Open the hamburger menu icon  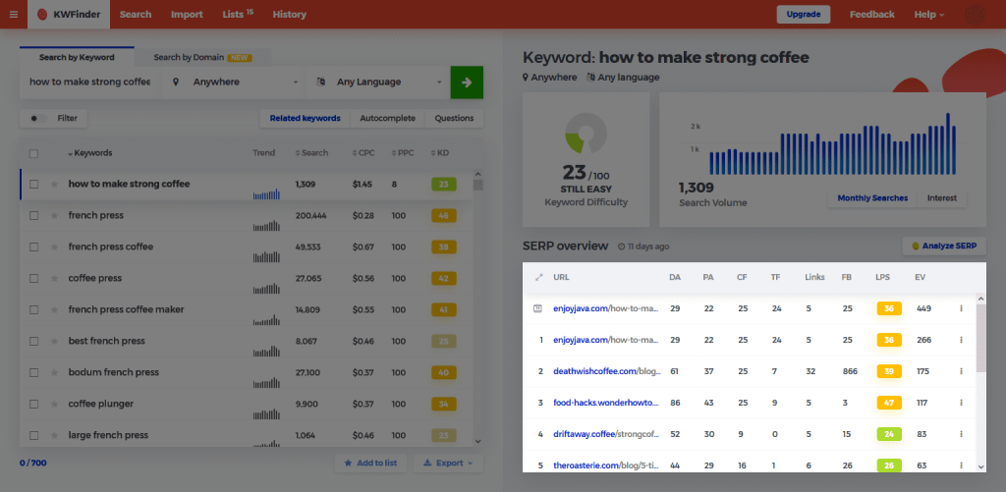[x=13, y=15]
